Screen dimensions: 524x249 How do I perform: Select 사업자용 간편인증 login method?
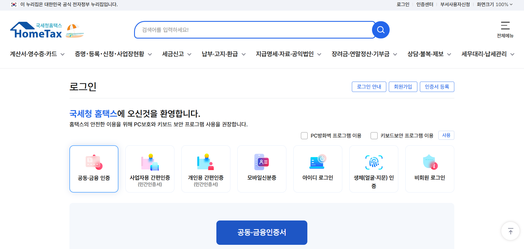click(150, 169)
